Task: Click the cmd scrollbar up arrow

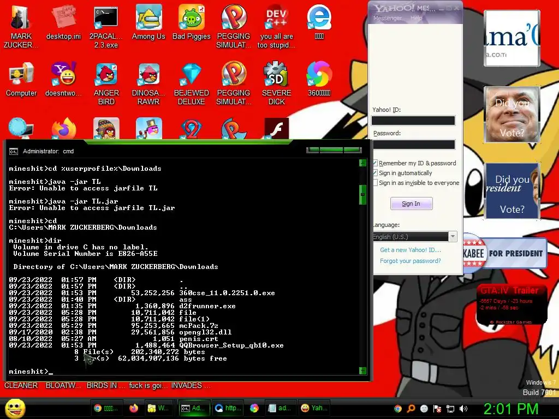Action: pos(362,163)
